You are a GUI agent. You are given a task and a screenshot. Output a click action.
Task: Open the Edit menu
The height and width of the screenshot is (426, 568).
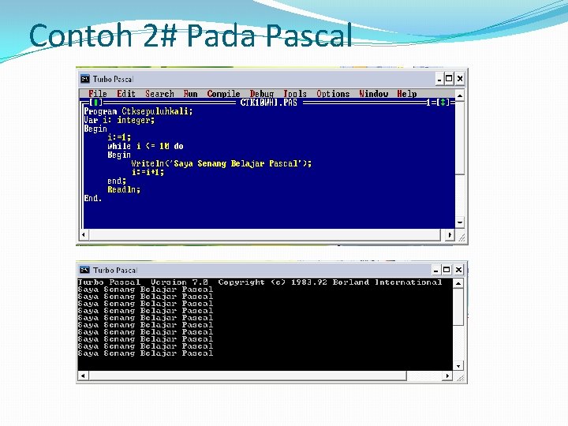coord(126,94)
